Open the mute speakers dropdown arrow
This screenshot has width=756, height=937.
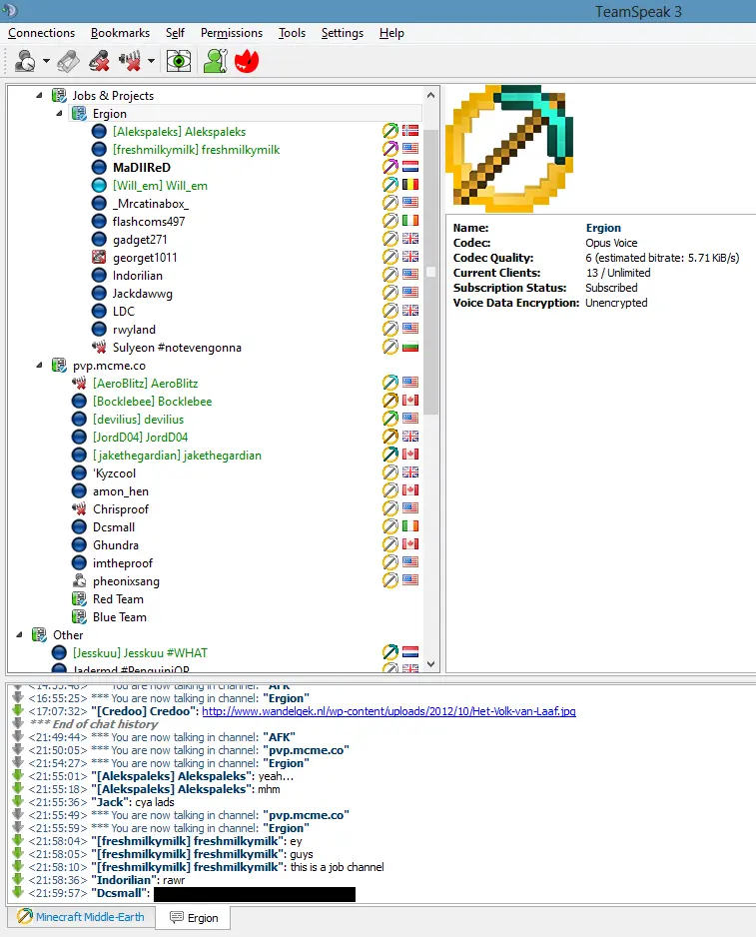click(x=151, y=61)
